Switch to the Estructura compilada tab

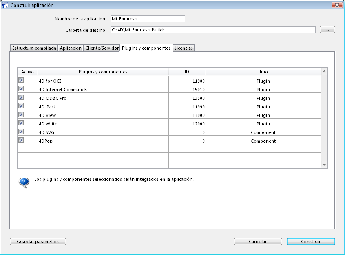tap(34, 48)
